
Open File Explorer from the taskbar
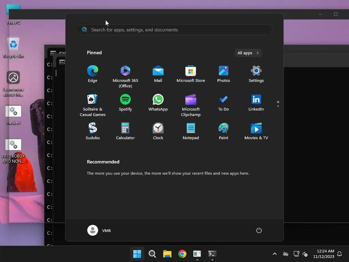click(x=167, y=254)
